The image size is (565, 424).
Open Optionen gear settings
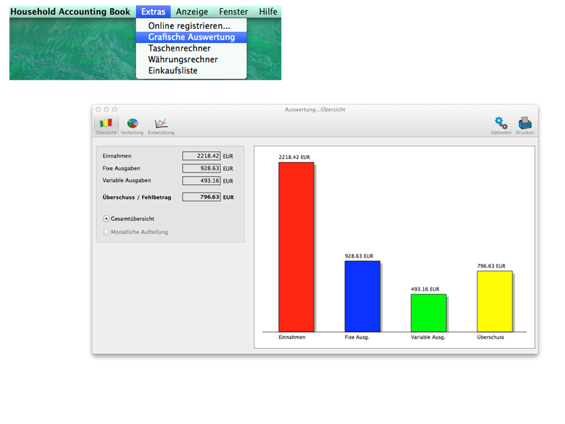coord(500,125)
